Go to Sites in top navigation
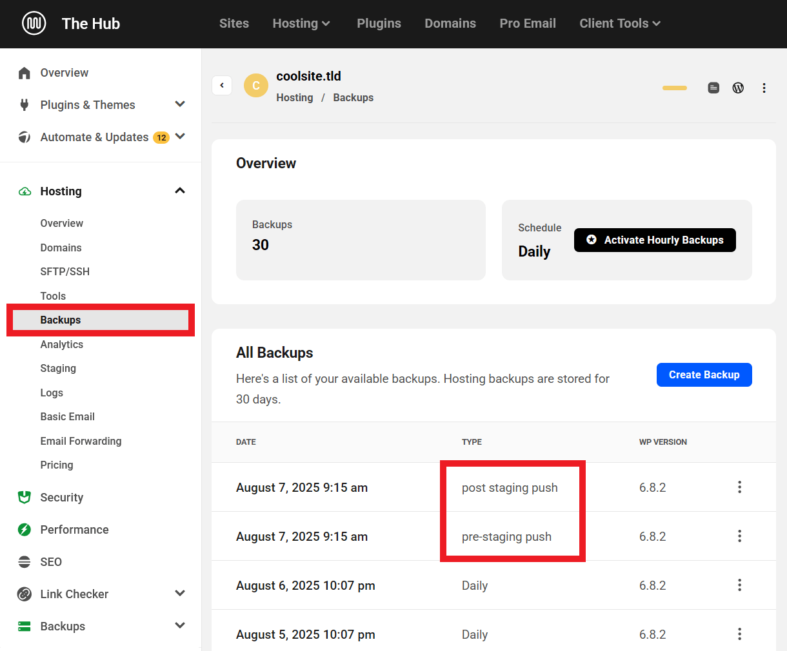 [234, 23]
